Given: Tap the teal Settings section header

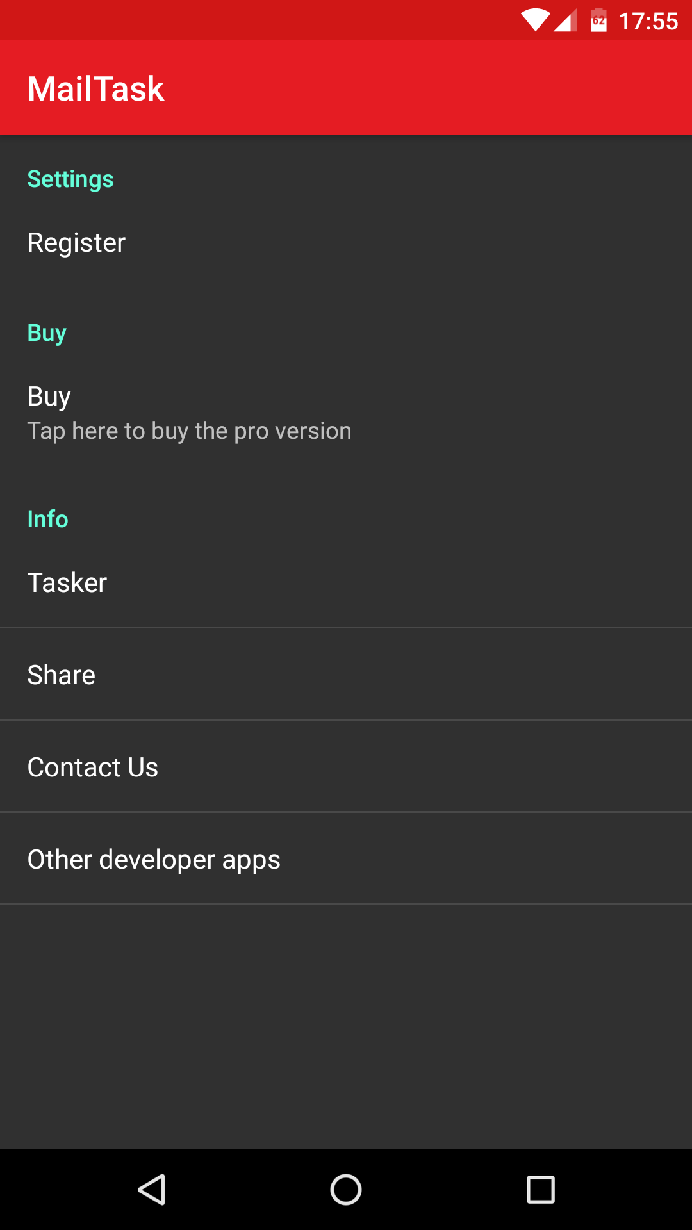Looking at the screenshot, I should [70, 179].
